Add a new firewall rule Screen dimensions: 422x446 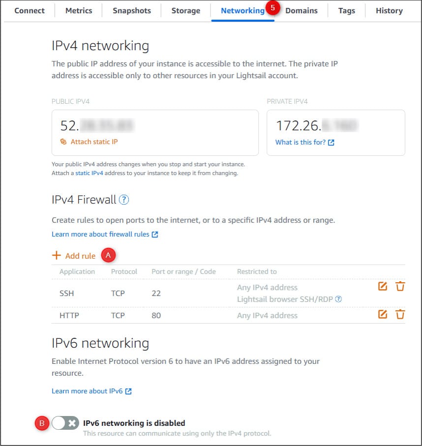[80, 255]
